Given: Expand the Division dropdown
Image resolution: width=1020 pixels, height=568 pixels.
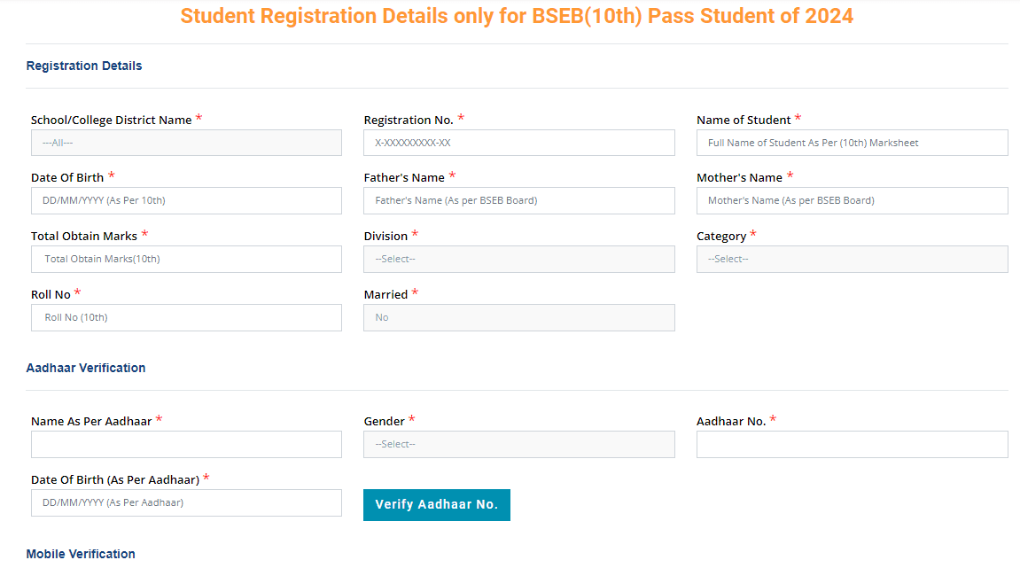Looking at the screenshot, I should pos(518,259).
